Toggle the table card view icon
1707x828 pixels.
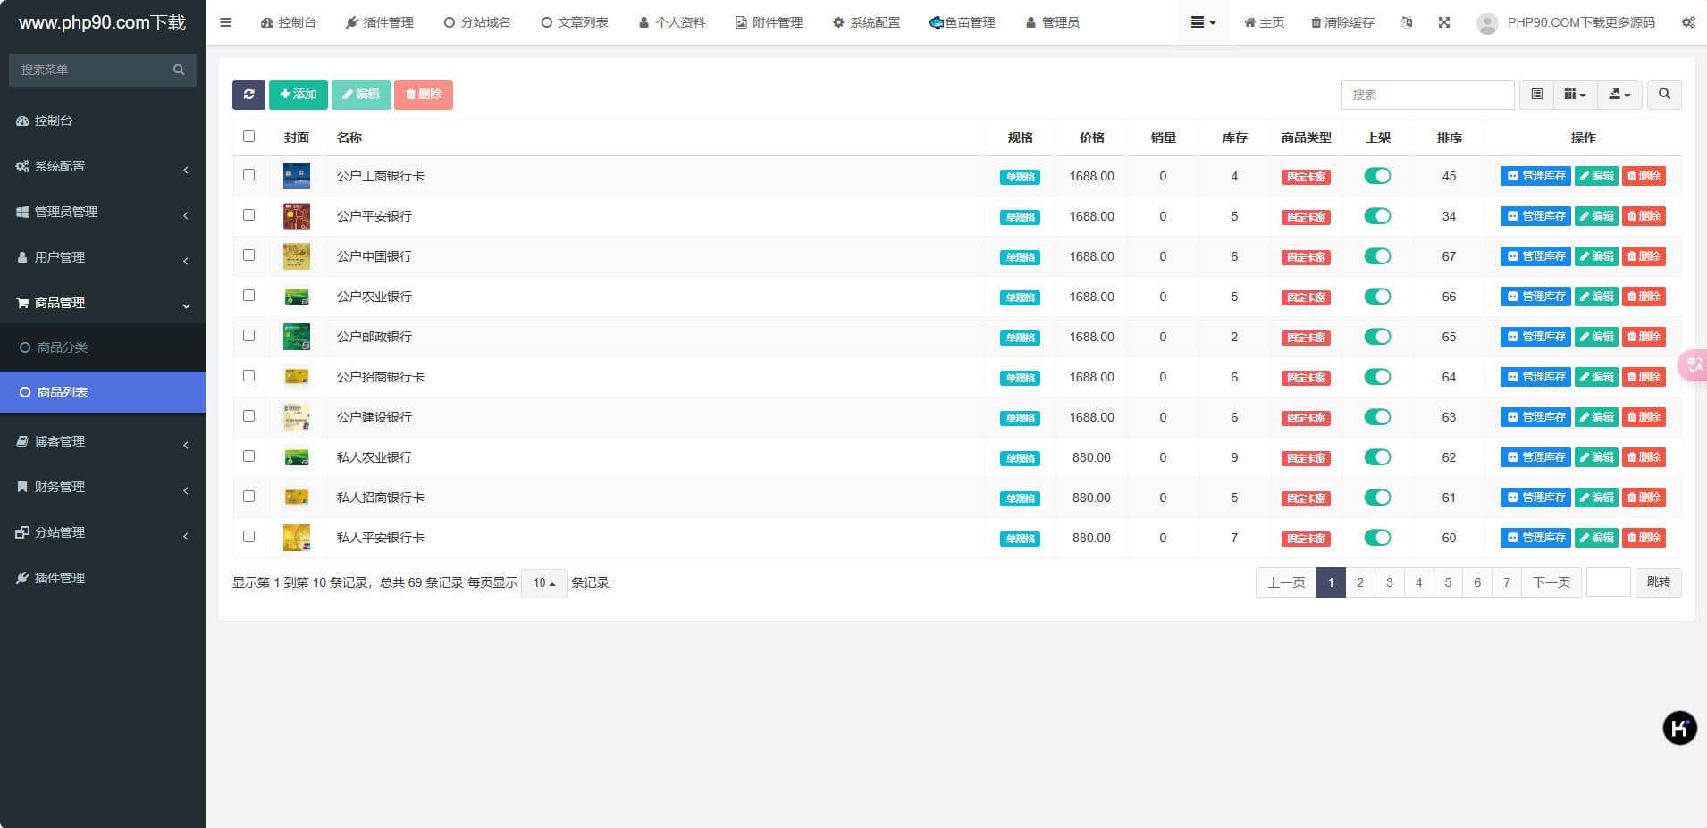[1536, 95]
